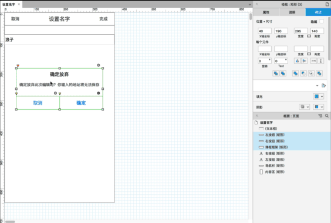331x223 pixels.
Task: Click the rectangle icon beside 弹框框架 (矩形)
Action: coord(261,147)
